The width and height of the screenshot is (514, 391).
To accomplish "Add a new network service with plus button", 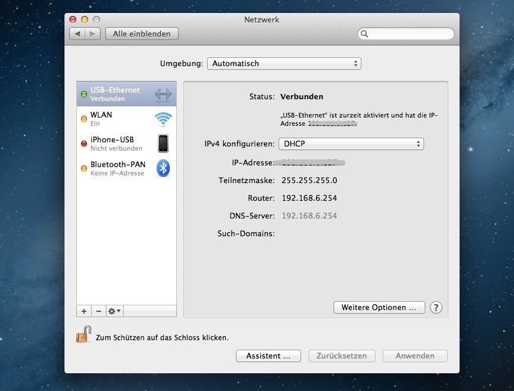I will click(x=84, y=311).
